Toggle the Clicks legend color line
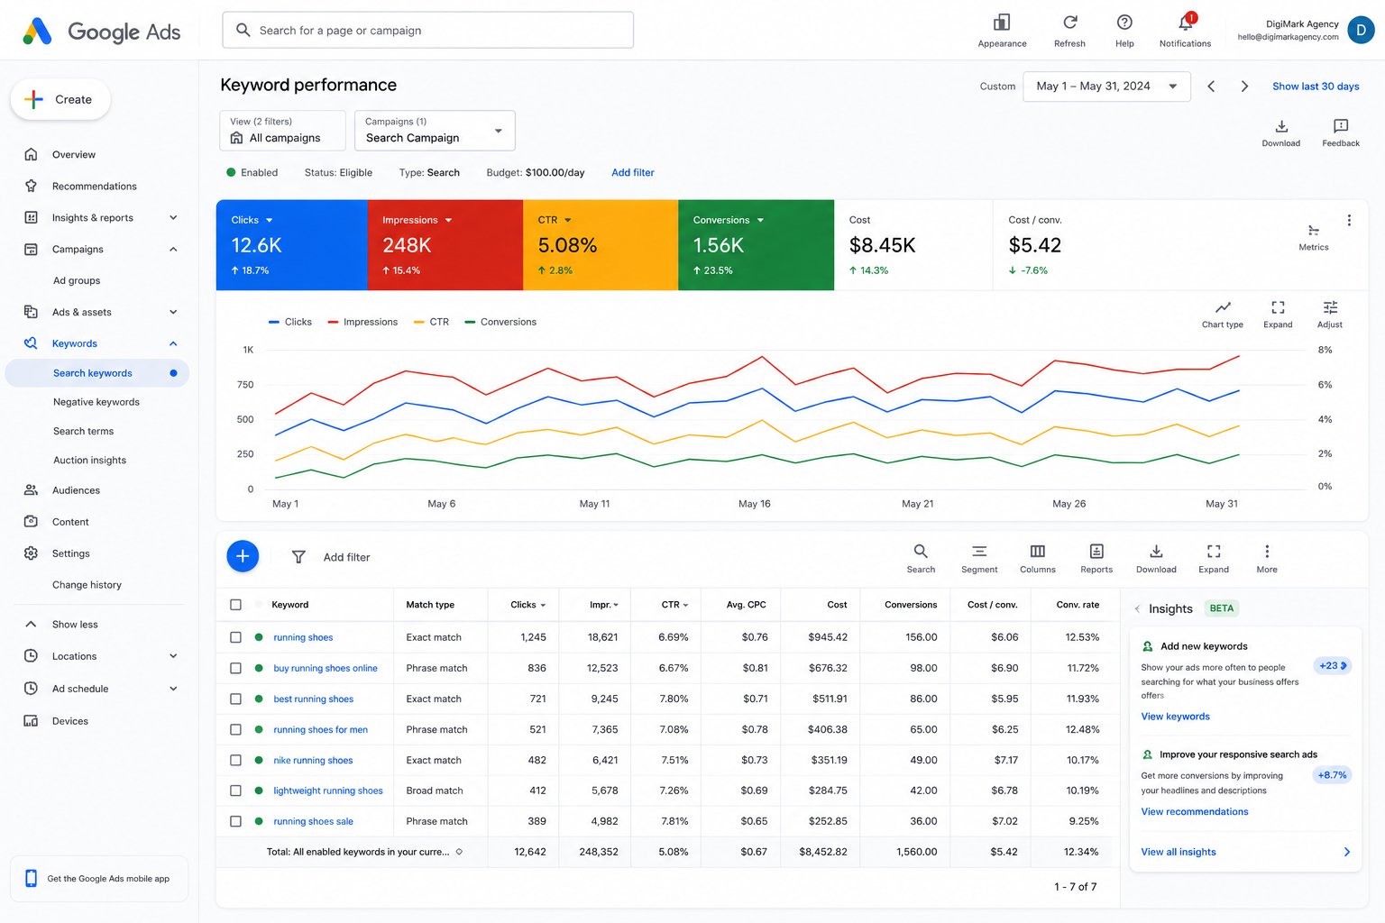Screen dimensions: 1385x923 274,322
